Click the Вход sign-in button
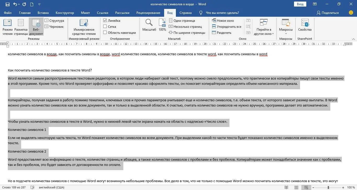The image size is (357, 190). click(300, 4)
